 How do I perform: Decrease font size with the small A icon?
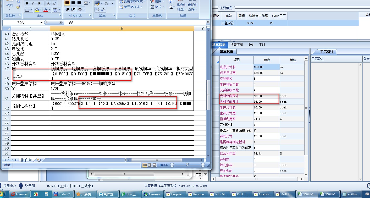(x=54, y=3)
